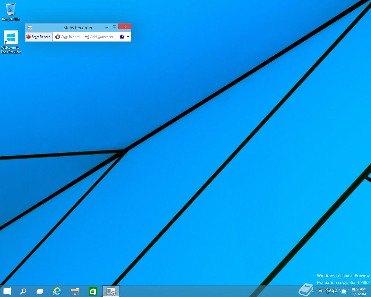
Task: Click the Steps Recorder title bar icon
Action: pyautogui.click(x=30, y=28)
